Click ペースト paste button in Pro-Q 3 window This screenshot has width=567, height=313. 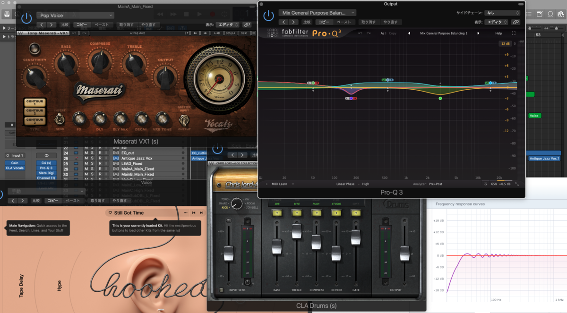point(344,22)
